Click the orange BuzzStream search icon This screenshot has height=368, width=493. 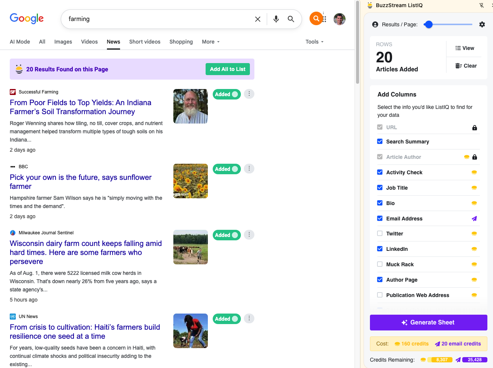tap(316, 18)
